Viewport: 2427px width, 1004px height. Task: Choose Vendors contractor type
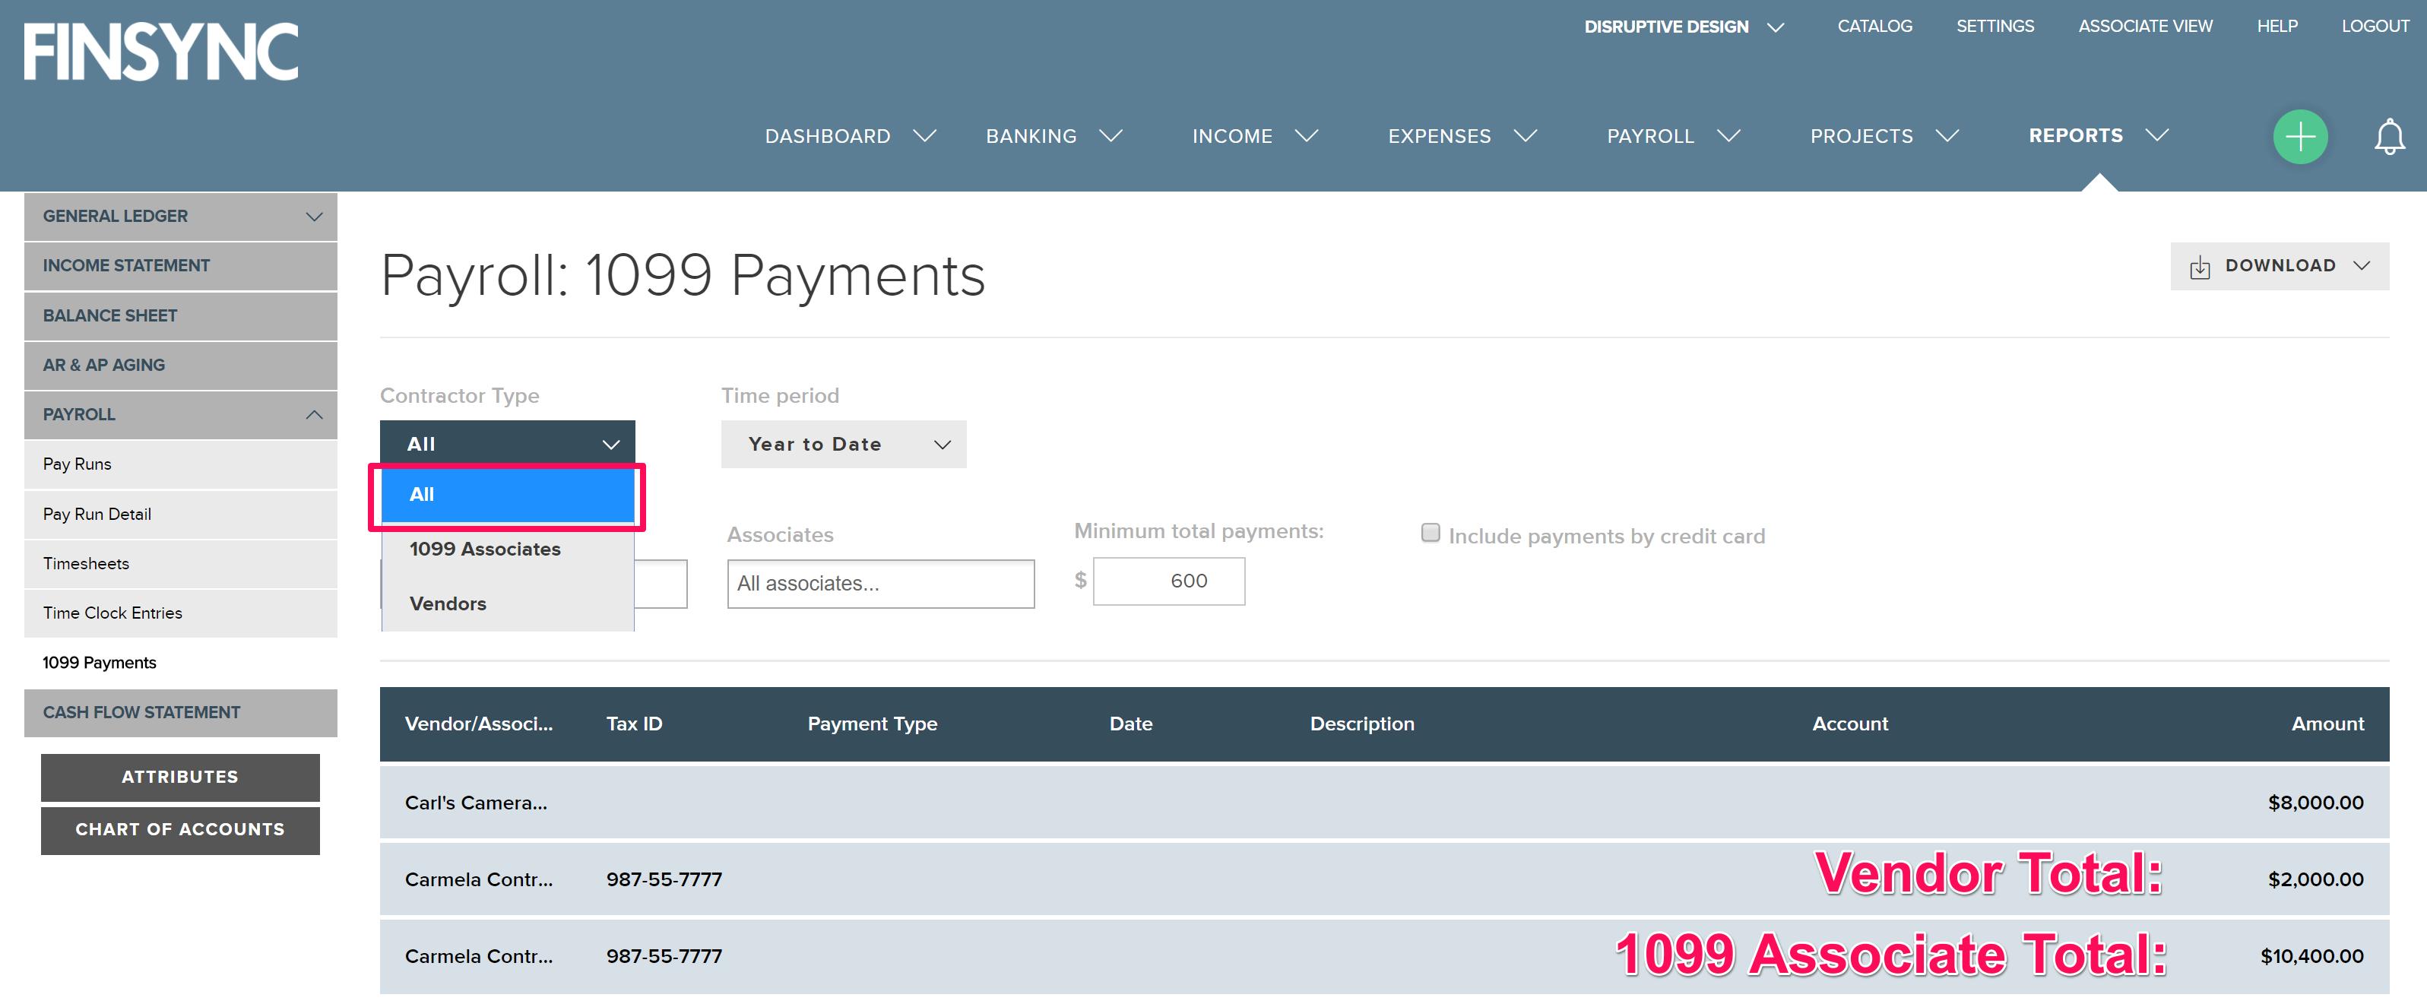point(508,603)
